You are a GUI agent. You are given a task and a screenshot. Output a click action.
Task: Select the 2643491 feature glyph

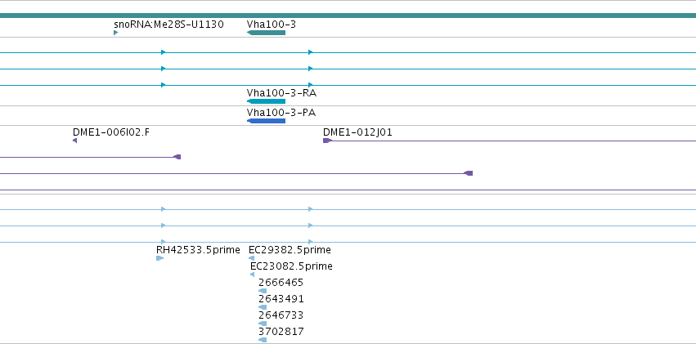tap(263, 307)
